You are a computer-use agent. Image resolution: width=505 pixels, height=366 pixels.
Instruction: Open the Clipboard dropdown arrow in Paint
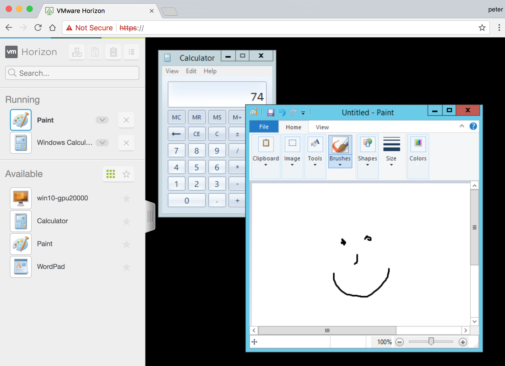(266, 165)
